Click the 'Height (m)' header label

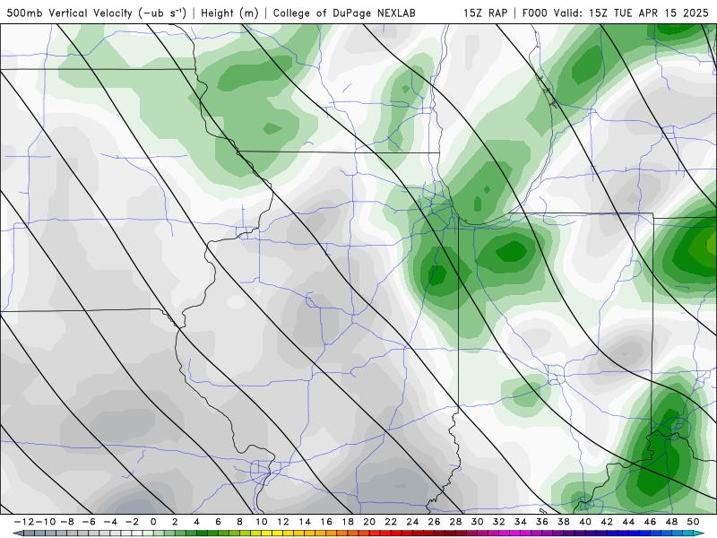tap(230, 13)
